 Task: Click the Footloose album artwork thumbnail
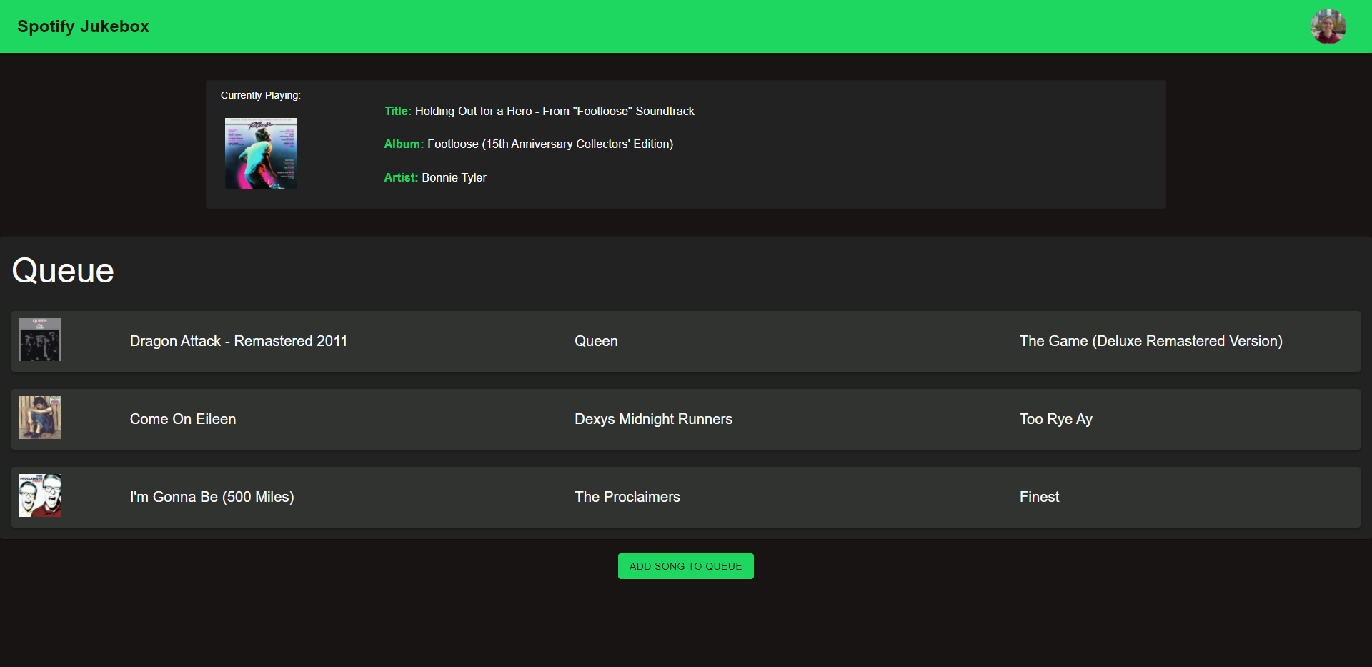click(260, 153)
